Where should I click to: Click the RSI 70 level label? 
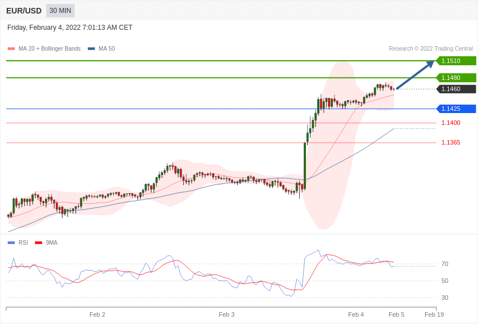click(x=445, y=264)
